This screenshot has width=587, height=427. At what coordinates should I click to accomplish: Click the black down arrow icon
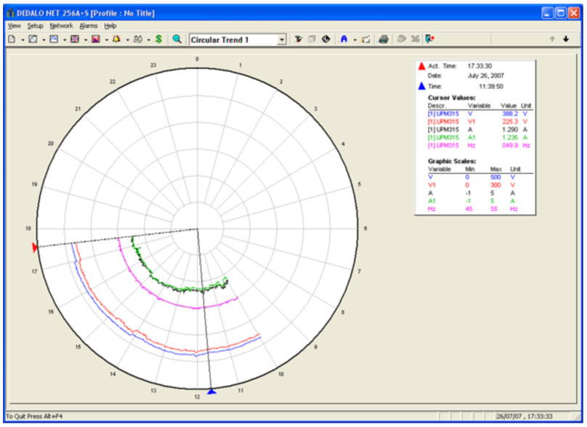(566, 39)
